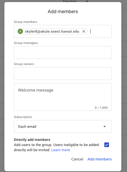Image resolution: width=127 pixels, height=172 pixels.
Task: Click the Add members dialog title
Action: pos(63,12)
